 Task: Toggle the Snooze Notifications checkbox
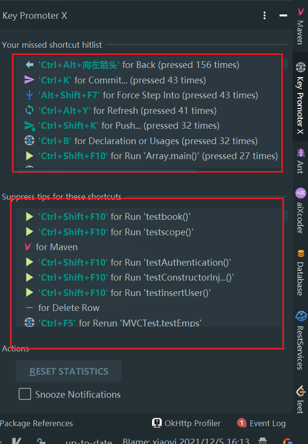point(25,394)
